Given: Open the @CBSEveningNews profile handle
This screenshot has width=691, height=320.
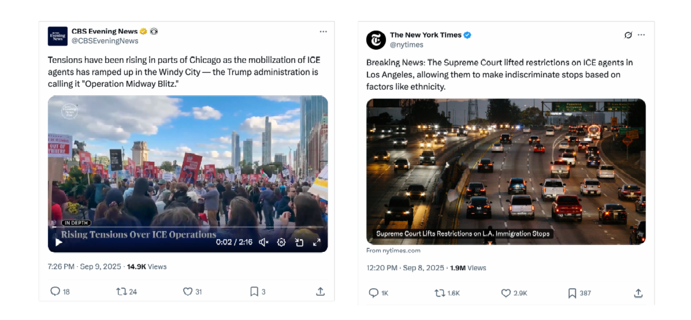Looking at the screenshot, I should click(x=105, y=41).
